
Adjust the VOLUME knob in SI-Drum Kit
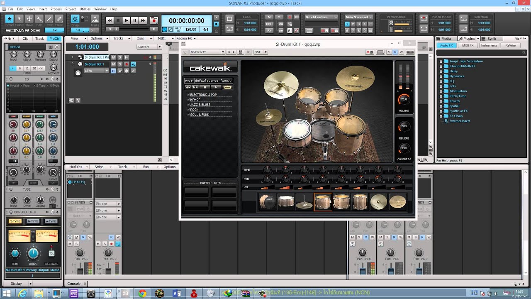point(404,99)
